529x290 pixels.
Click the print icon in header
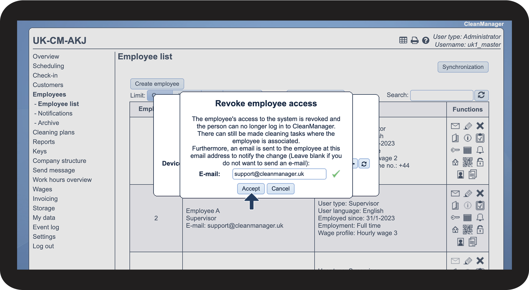click(414, 40)
